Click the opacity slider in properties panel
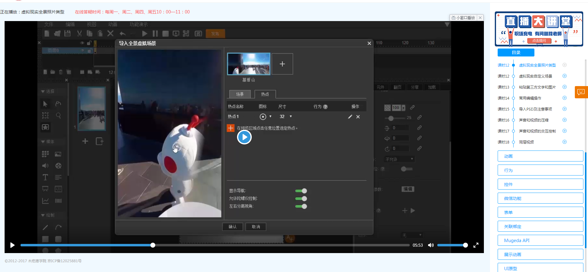The height and width of the screenshot is (272, 588). [394, 118]
